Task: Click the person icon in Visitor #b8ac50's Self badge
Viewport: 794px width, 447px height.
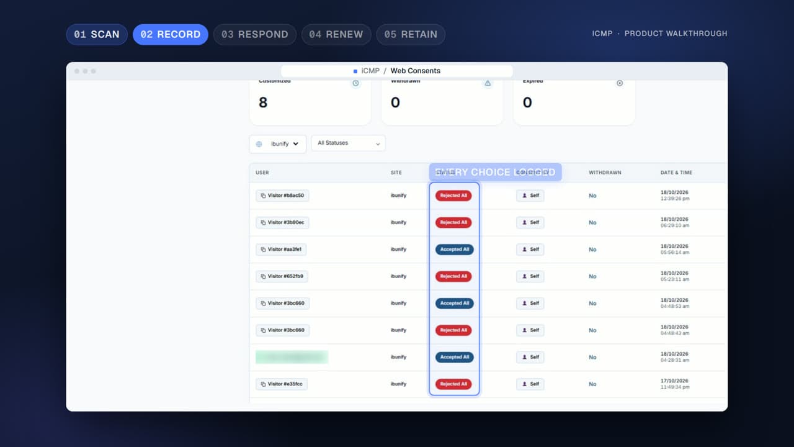Action: 525,196
